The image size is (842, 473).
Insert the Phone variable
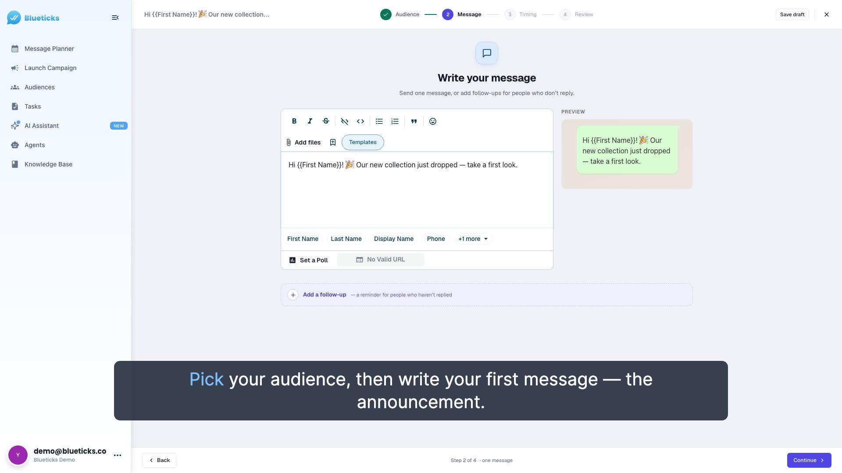(x=436, y=239)
